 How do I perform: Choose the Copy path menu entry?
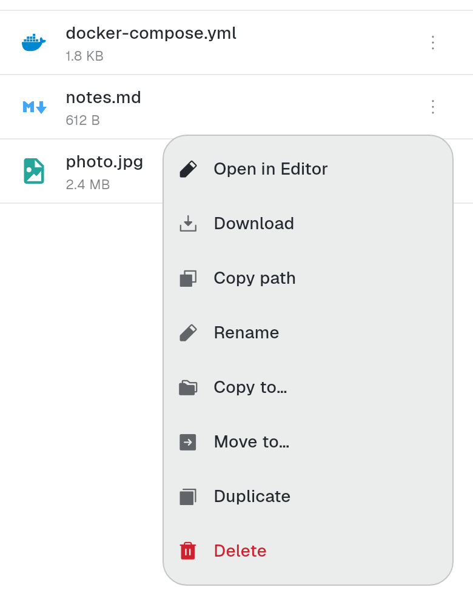point(308,278)
